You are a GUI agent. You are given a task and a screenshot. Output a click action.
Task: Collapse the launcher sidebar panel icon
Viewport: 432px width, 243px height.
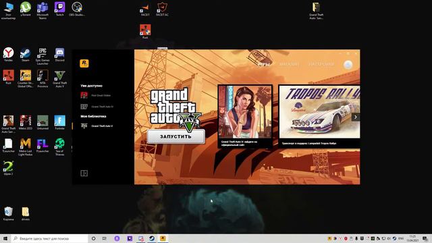click(84, 173)
